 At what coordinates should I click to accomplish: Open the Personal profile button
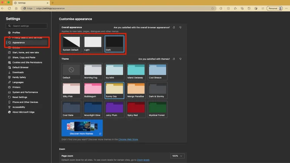point(275,8)
